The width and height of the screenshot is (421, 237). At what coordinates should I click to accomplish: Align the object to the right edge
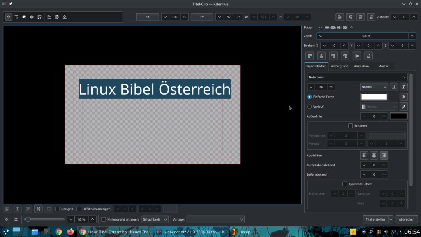[333, 56]
